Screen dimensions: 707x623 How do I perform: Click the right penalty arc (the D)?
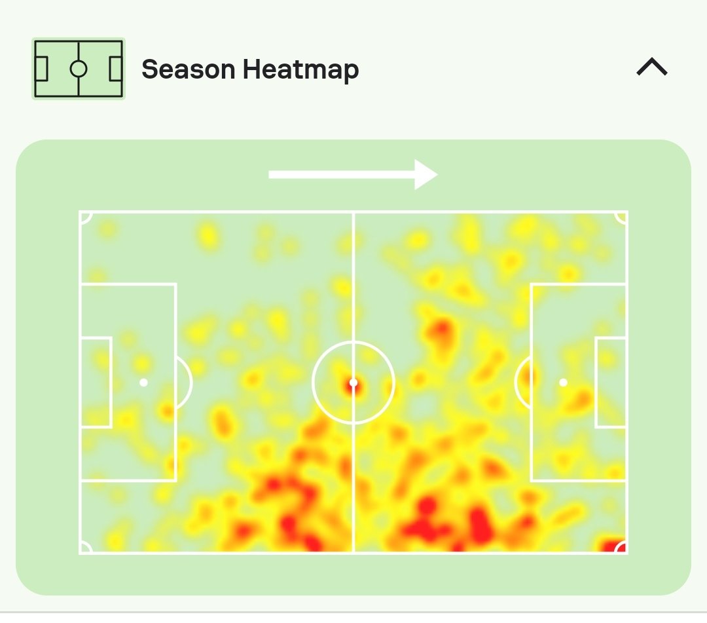tap(522, 383)
